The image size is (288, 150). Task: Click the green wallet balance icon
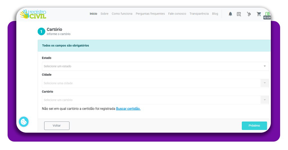(267, 14)
